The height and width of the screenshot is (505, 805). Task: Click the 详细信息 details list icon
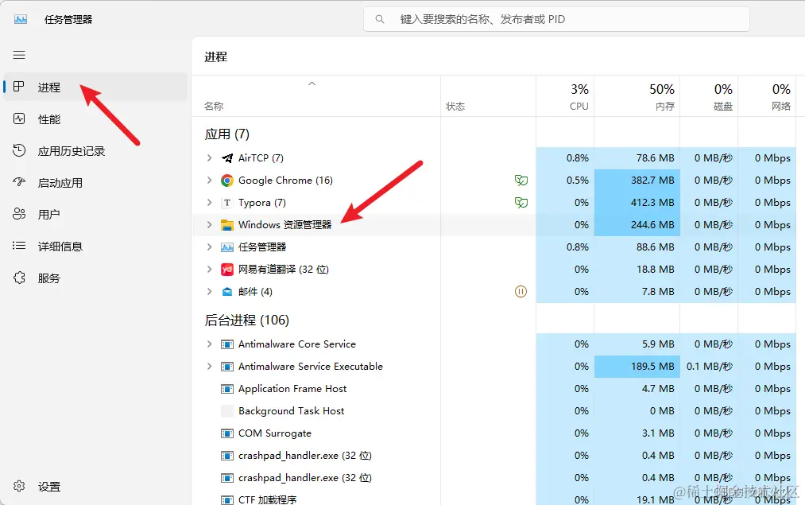pyautogui.click(x=19, y=246)
